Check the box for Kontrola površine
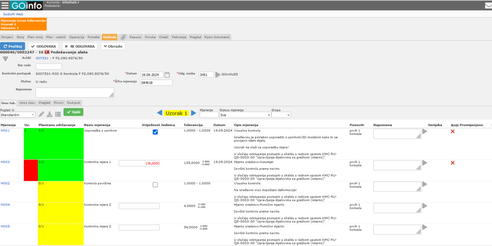492x246 pixels. 155,185
